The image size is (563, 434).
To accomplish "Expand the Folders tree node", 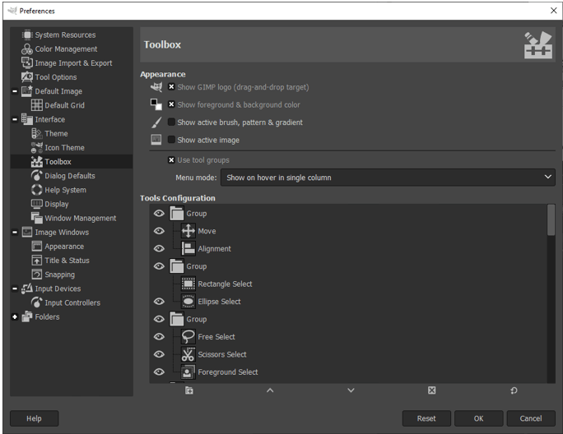I will (x=15, y=316).
